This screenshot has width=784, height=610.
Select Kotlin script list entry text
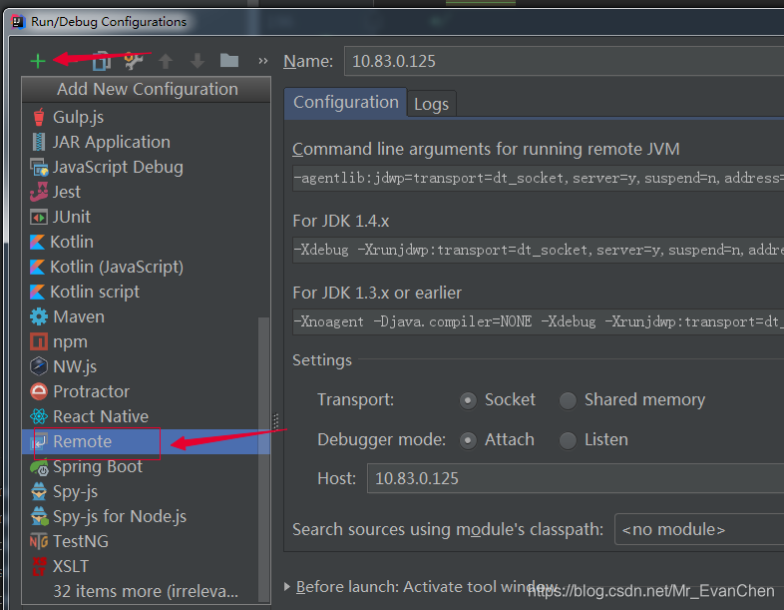[95, 293]
